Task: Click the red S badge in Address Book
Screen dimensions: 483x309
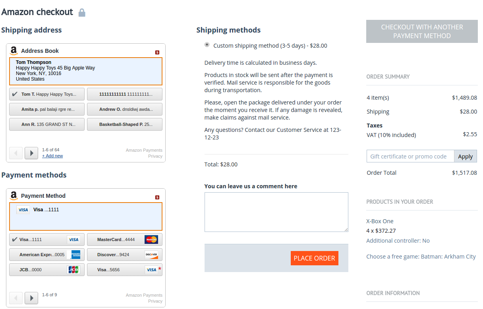Action: tap(157, 52)
